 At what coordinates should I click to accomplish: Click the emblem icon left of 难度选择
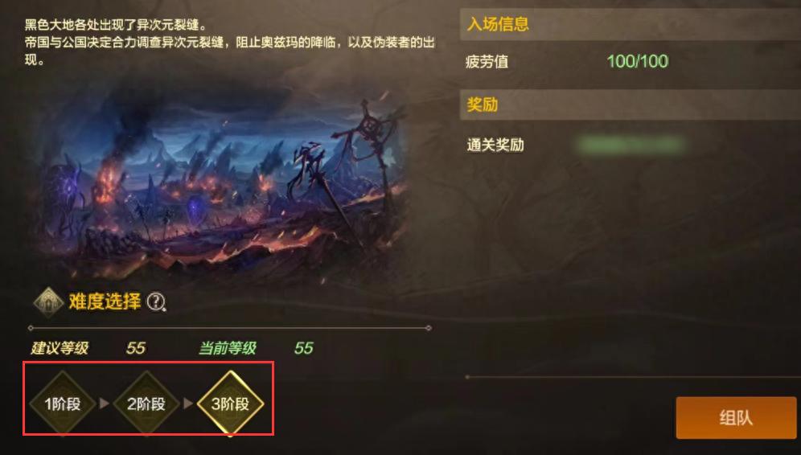(x=48, y=301)
